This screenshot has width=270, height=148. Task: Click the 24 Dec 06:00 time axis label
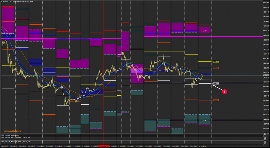point(76,146)
